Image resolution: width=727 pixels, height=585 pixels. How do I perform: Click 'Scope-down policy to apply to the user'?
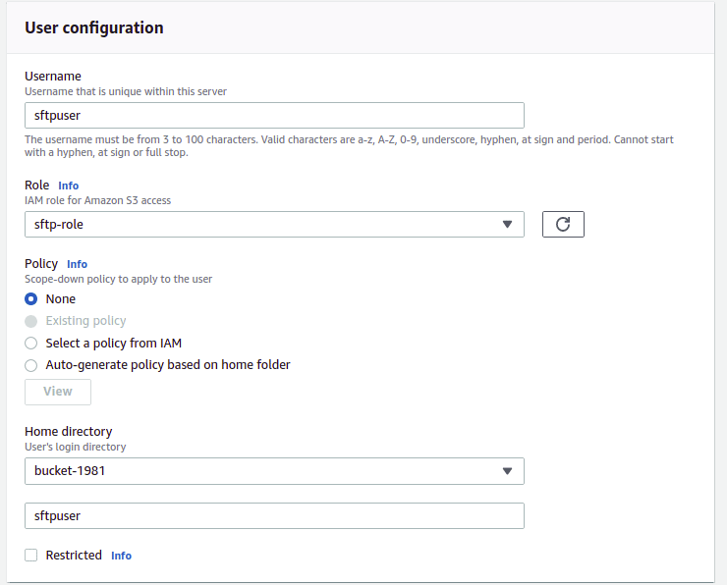click(118, 279)
